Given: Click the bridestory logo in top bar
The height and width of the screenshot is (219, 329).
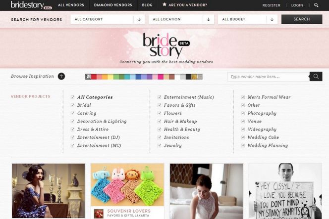Looking at the screenshot, I should tap(31, 5).
